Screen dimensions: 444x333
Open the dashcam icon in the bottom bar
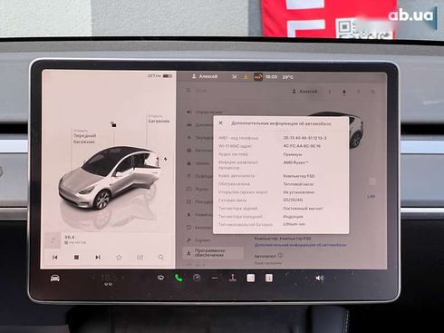pos(197,278)
